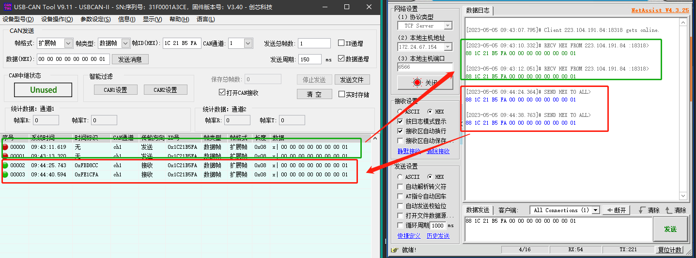Open the 设备操作(O) menu
Screen dimensions: 696x258
point(57,19)
